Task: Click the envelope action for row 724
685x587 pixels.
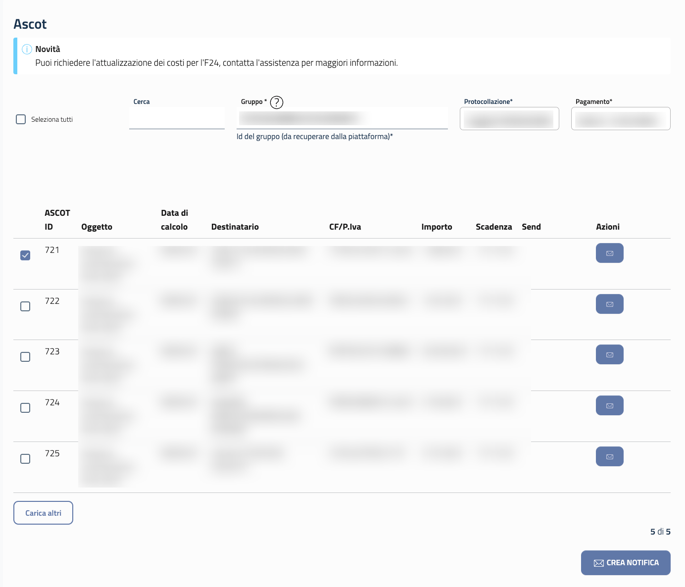Action: click(x=609, y=406)
